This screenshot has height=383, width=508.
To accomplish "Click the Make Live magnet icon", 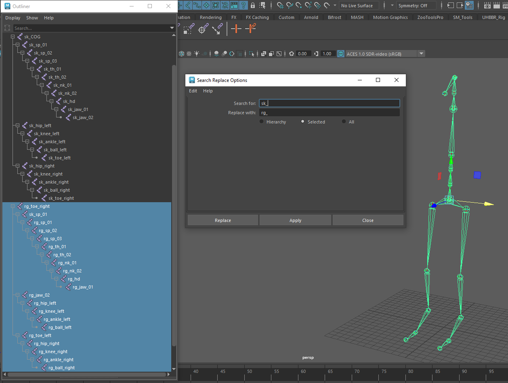I will coord(327,5).
